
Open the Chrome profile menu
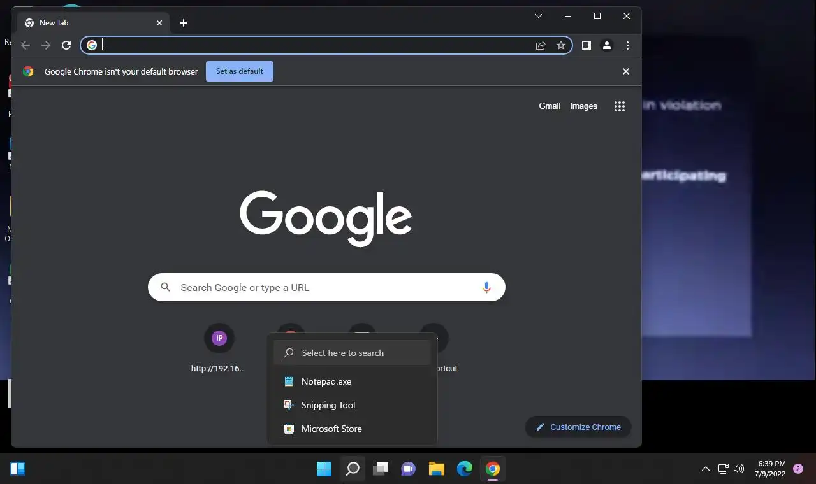pyautogui.click(x=607, y=45)
